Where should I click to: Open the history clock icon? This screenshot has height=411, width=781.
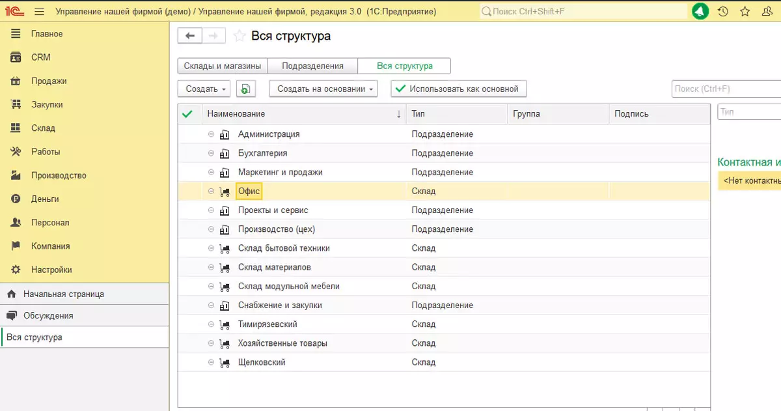tap(722, 12)
